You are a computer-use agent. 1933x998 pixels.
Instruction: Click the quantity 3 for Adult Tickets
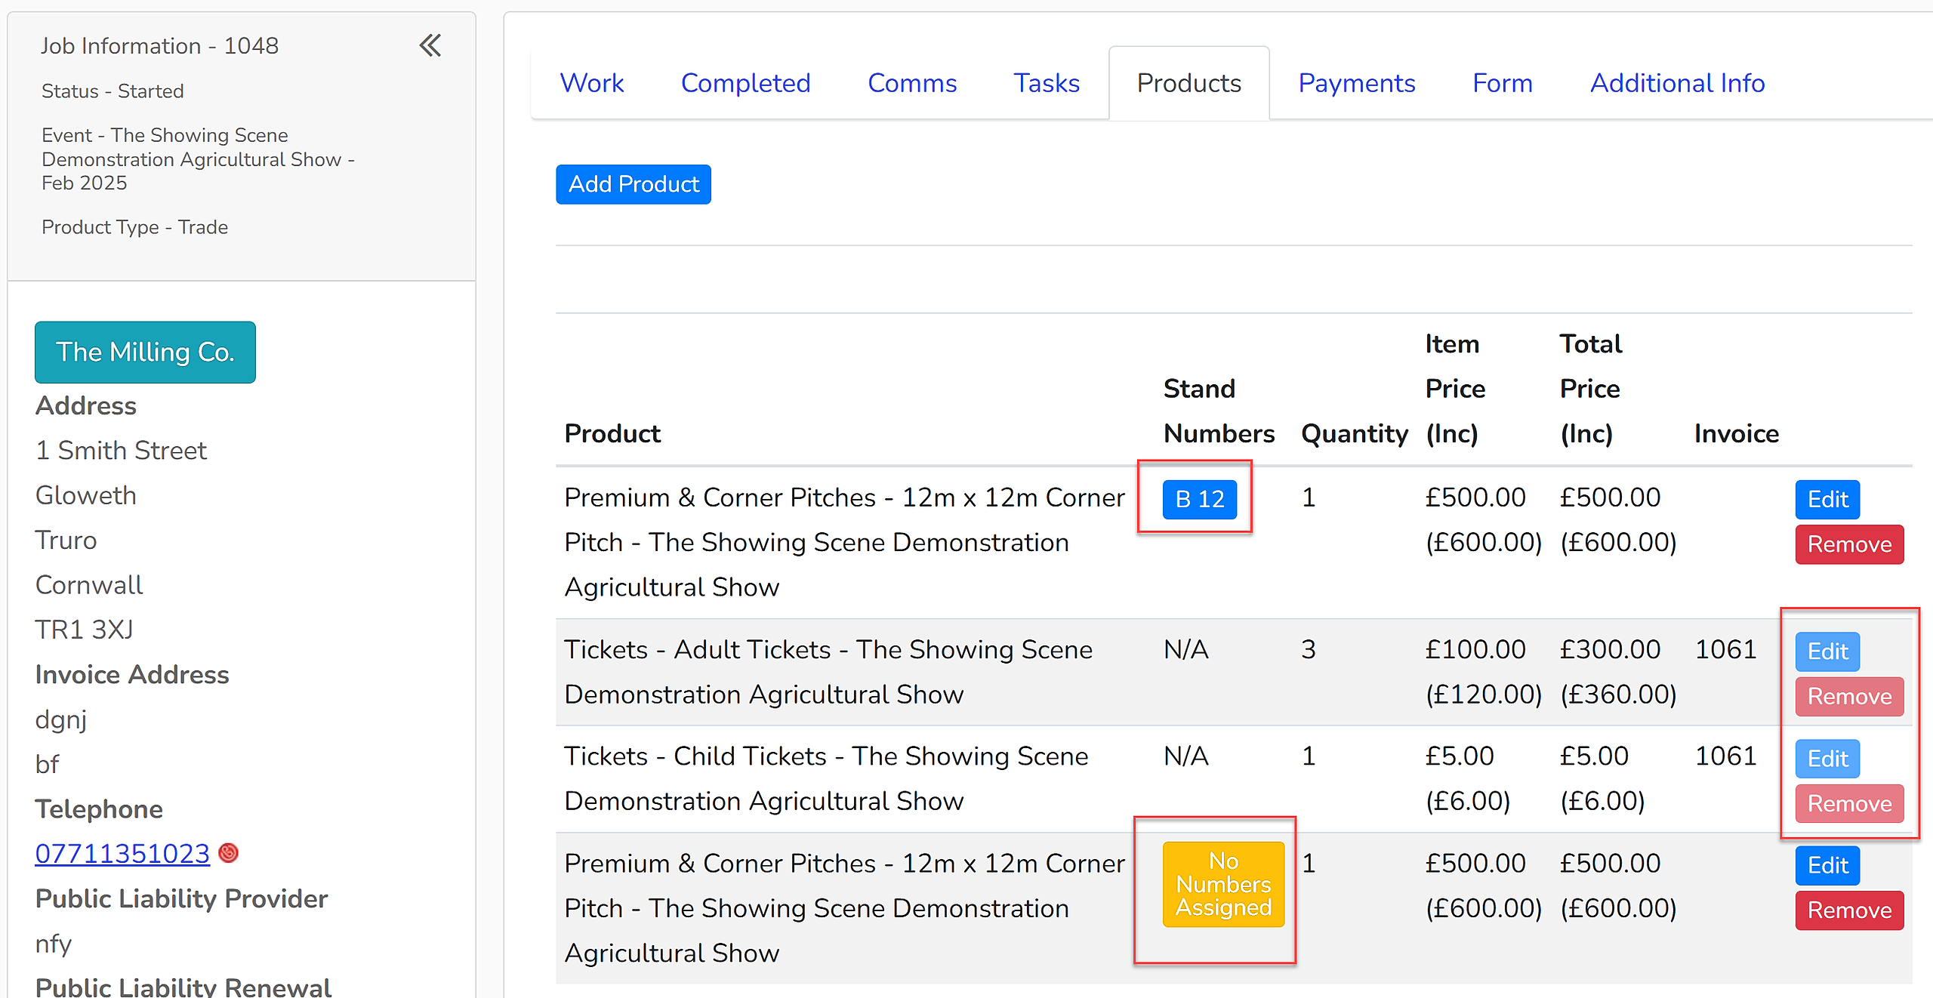click(1309, 650)
